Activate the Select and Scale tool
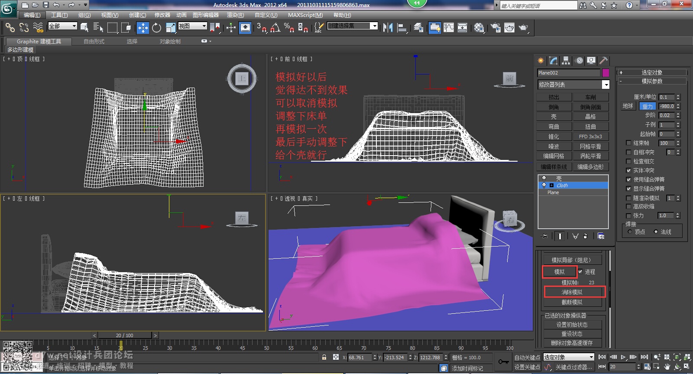693x374 pixels. point(170,28)
